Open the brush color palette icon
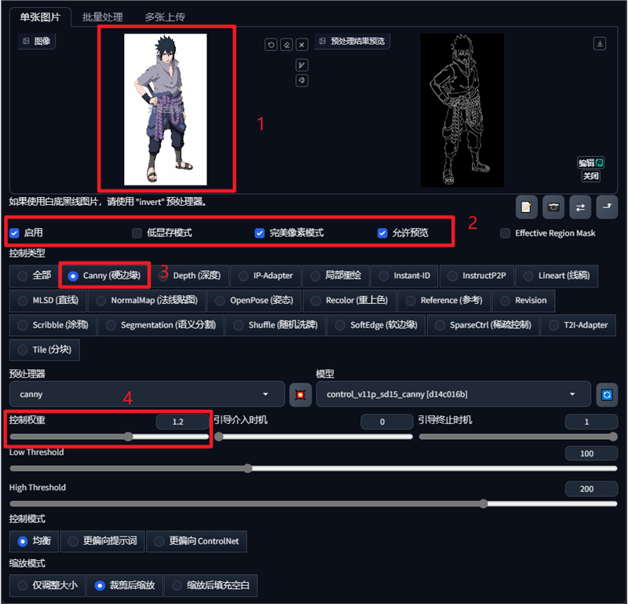Screen dimensions: 628x604 pyautogui.click(x=301, y=81)
